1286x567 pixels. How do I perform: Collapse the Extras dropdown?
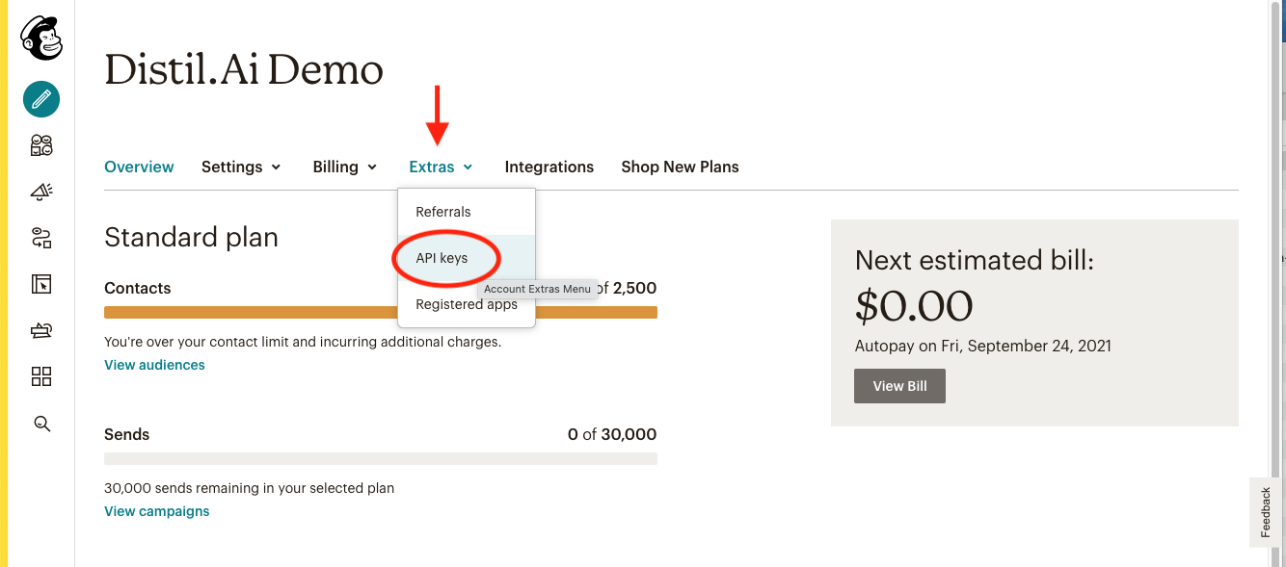coord(441,167)
